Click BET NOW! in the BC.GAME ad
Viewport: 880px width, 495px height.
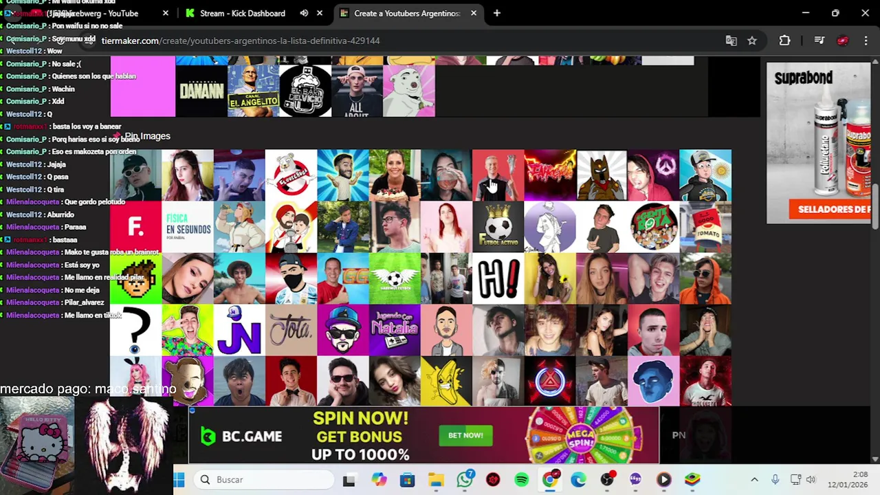tap(465, 435)
